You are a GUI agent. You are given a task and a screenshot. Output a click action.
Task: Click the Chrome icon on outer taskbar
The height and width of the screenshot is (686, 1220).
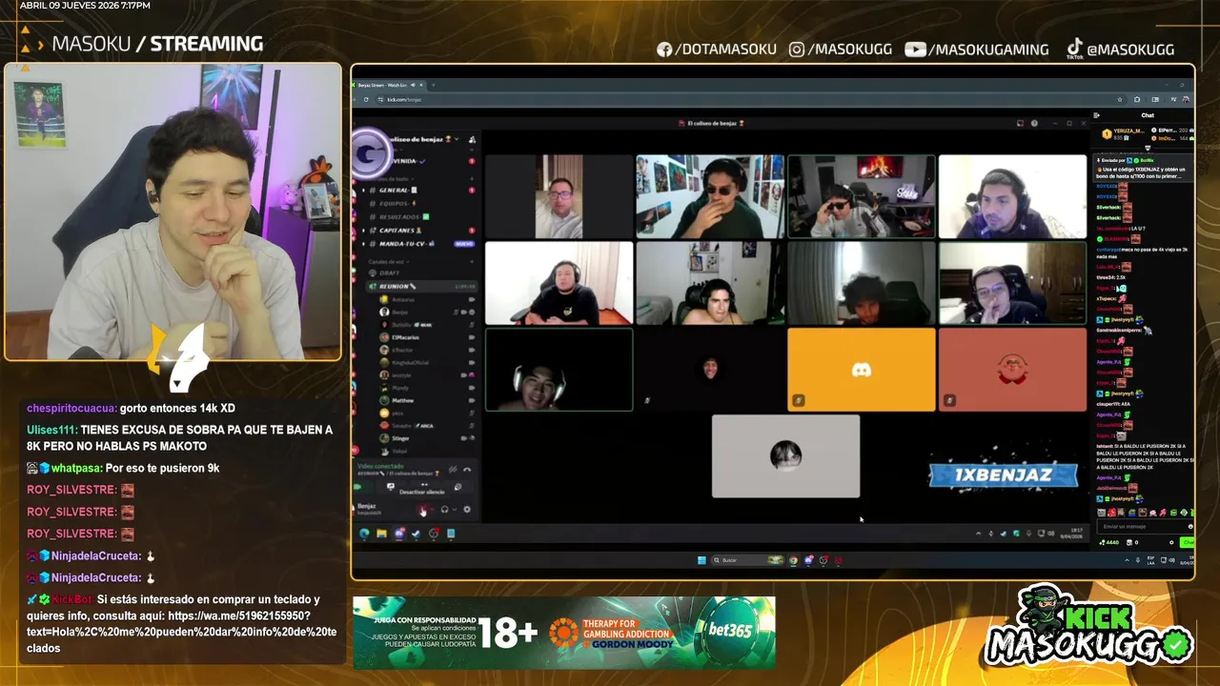click(793, 560)
